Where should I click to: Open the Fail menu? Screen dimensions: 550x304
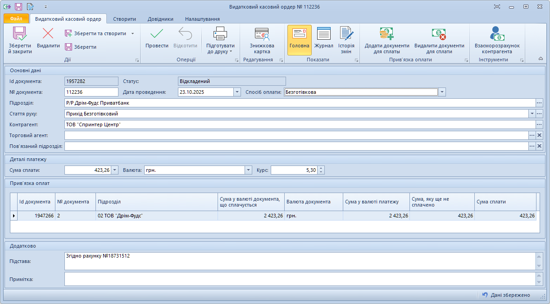[16, 19]
